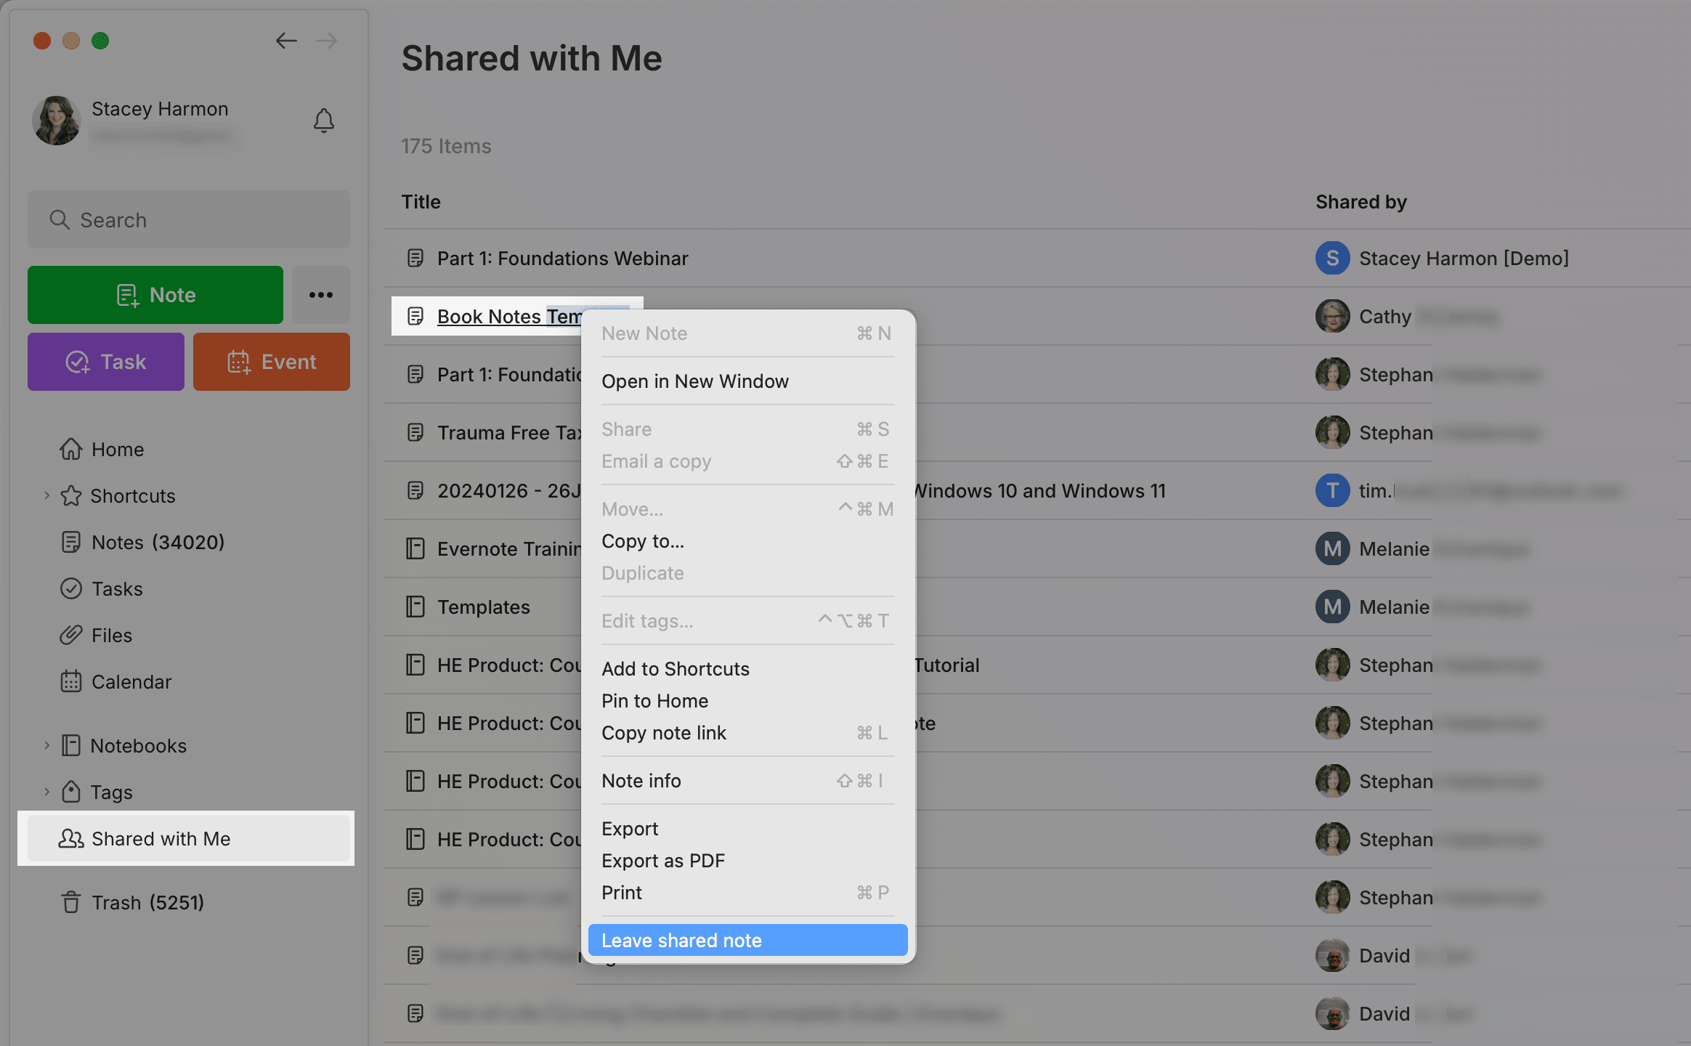Sort by Shared by column header
1691x1046 pixels.
tap(1361, 202)
